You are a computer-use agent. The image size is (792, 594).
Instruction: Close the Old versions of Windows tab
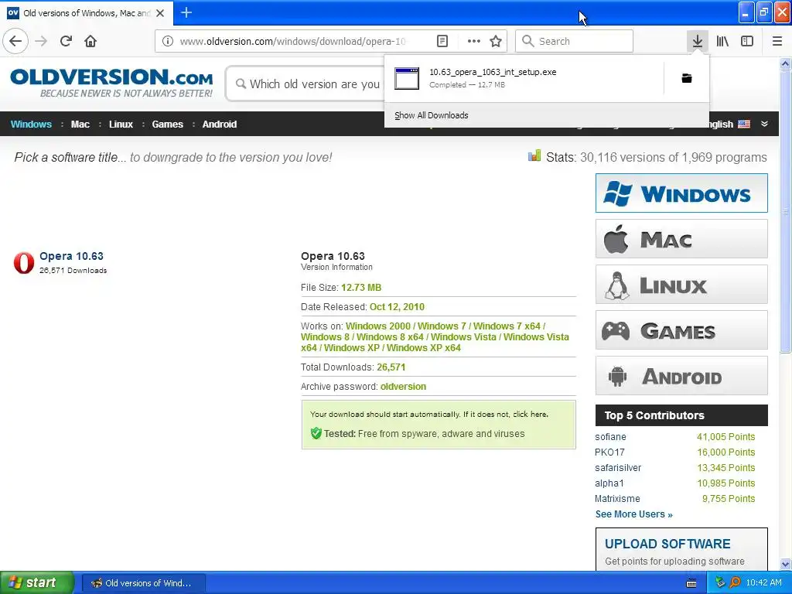click(160, 12)
